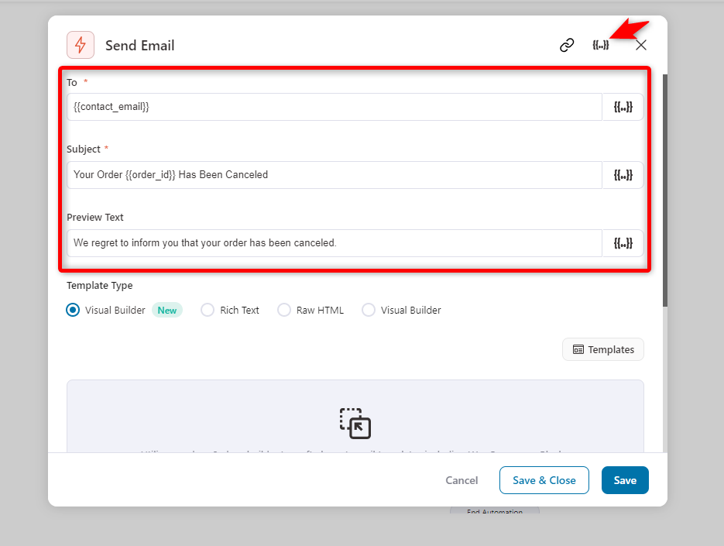The width and height of the screenshot is (724, 546).
Task: Open merge tags from the header braces icon
Action: click(x=601, y=45)
